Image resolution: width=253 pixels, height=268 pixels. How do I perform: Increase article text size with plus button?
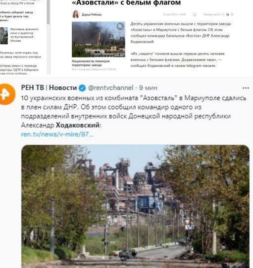[232, 14]
